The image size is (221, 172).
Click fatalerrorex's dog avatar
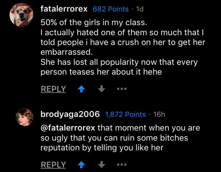[21, 15]
